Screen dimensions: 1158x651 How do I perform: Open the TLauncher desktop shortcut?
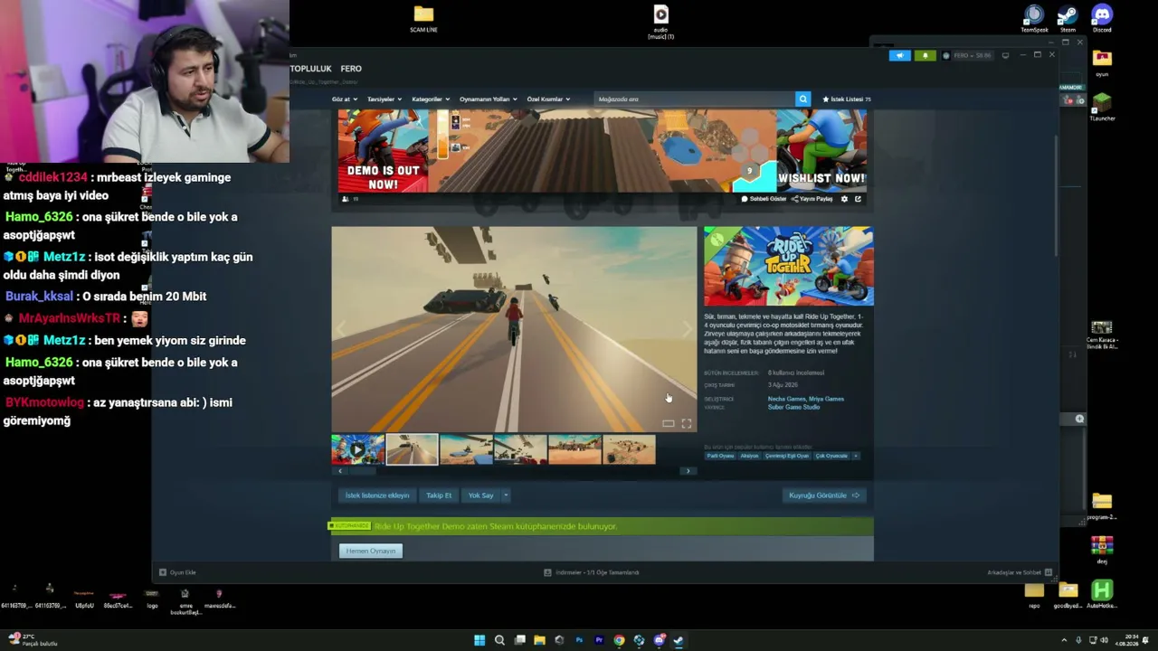click(x=1102, y=107)
